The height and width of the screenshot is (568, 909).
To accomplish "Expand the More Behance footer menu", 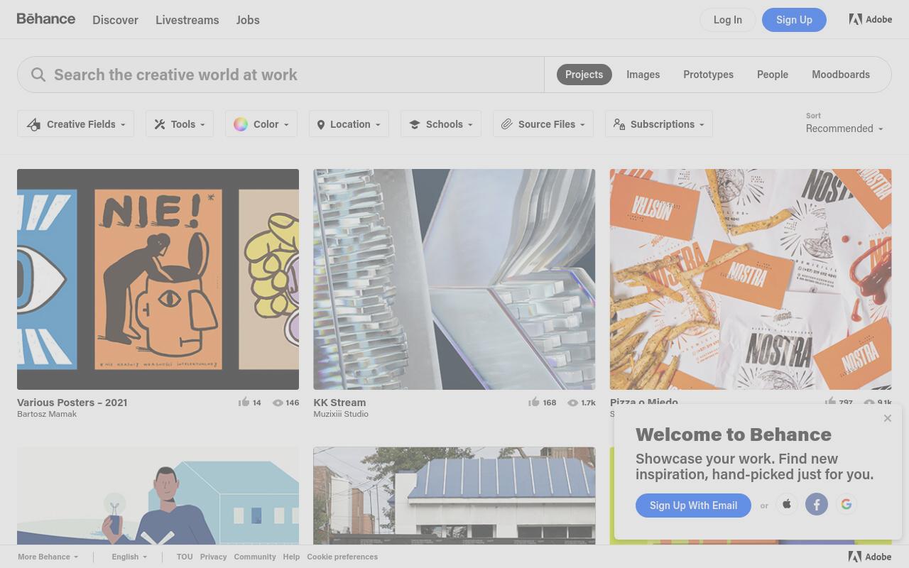I will [x=48, y=557].
